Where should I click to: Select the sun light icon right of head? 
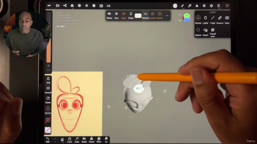coord(165,91)
